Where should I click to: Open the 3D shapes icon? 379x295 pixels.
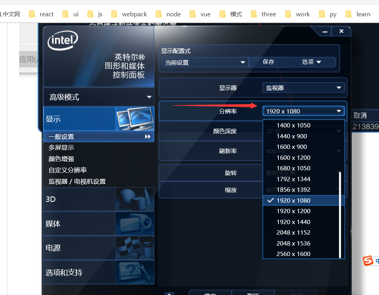pos(135,199)
